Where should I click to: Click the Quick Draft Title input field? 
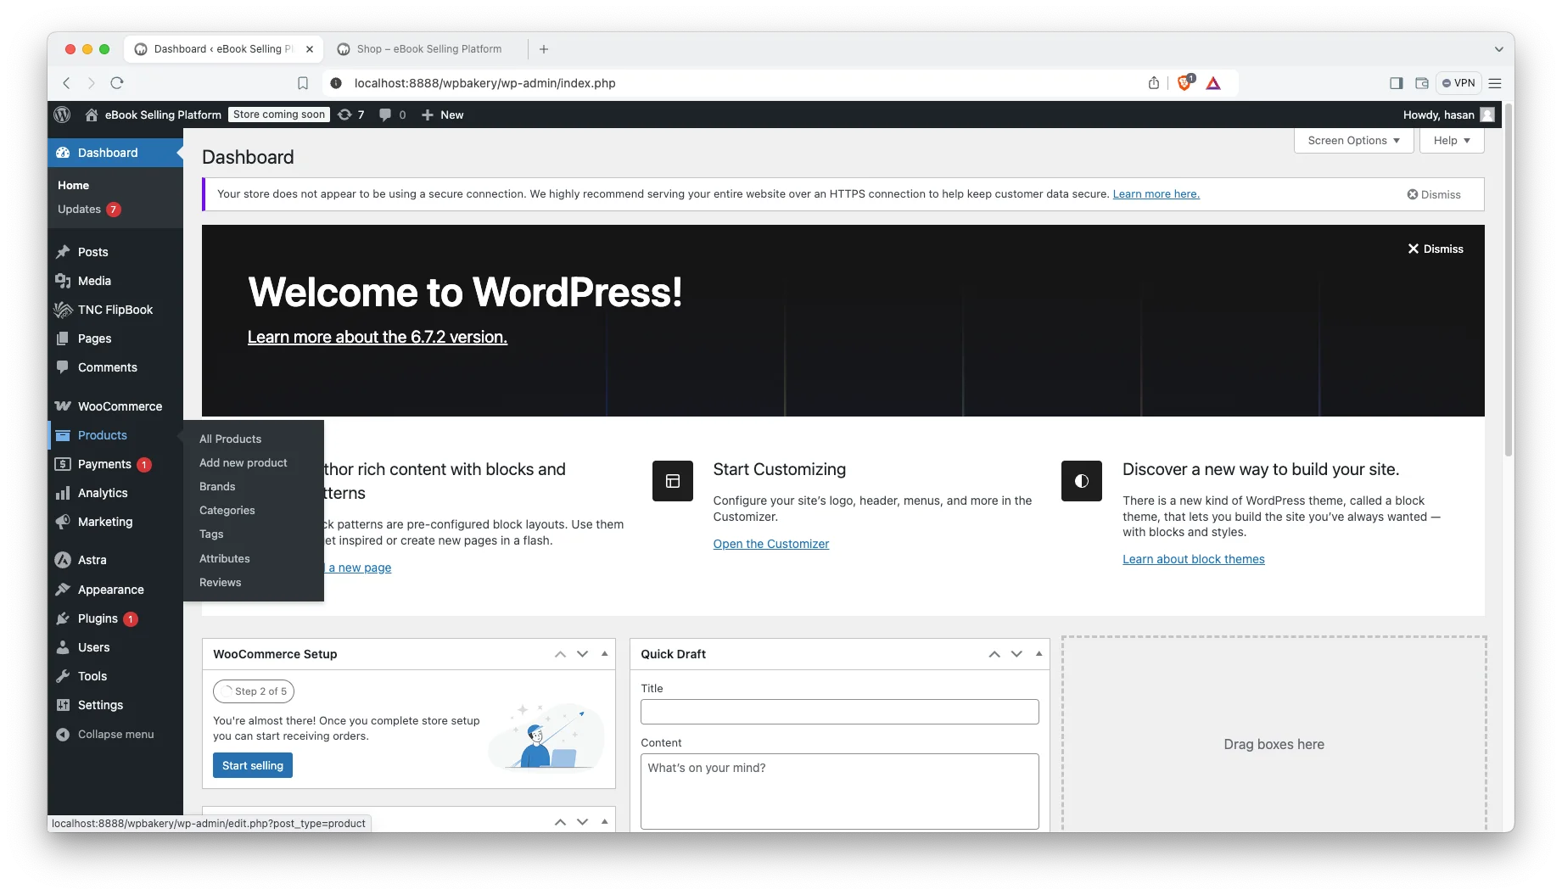(x=839, y=712)
